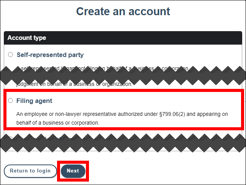Select the Self-represented party radio button
246x185 pixels.
point(10,55)
